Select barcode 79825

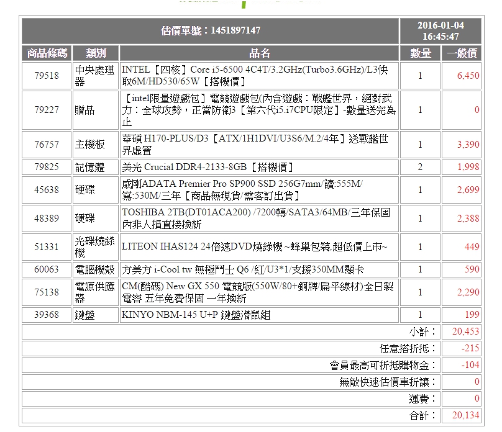pos(47,167)
